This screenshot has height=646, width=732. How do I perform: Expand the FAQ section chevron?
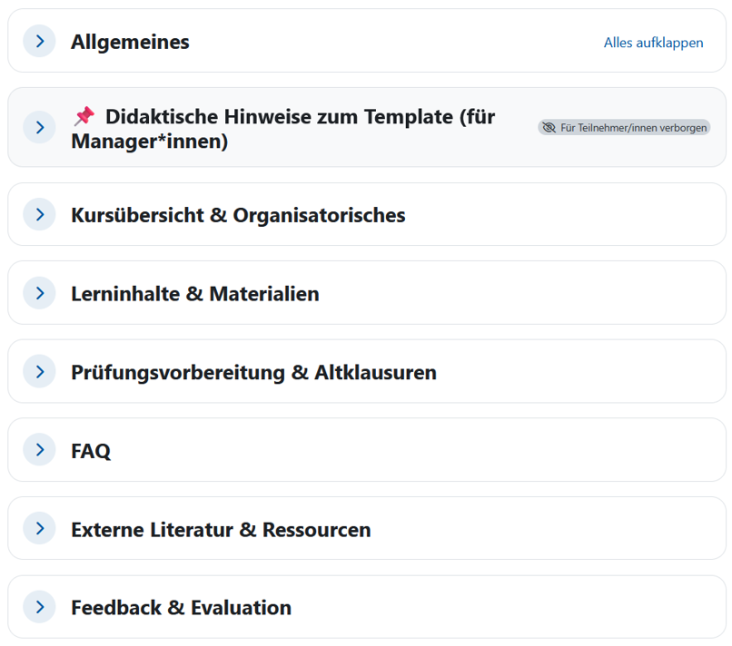click(39, 450)
